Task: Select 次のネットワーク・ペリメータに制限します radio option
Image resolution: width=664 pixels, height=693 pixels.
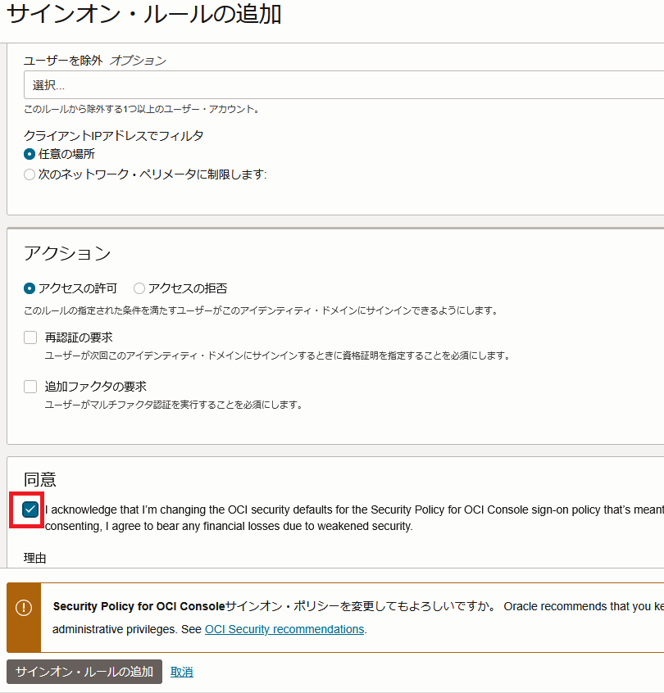Action: click(x=30, y=174)
